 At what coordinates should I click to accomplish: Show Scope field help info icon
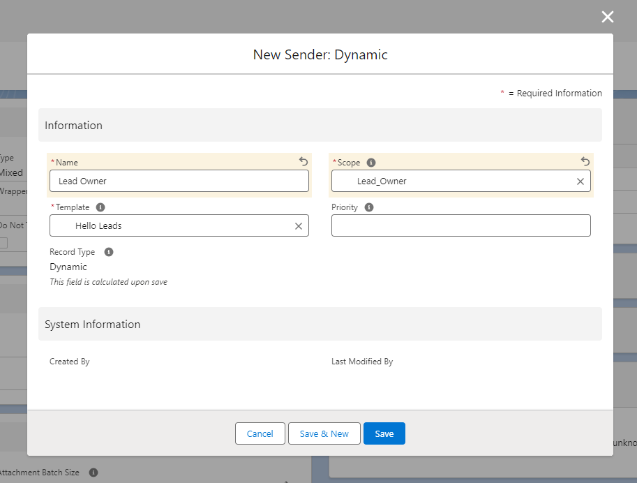pyautogui.click(x=371, y=163)
